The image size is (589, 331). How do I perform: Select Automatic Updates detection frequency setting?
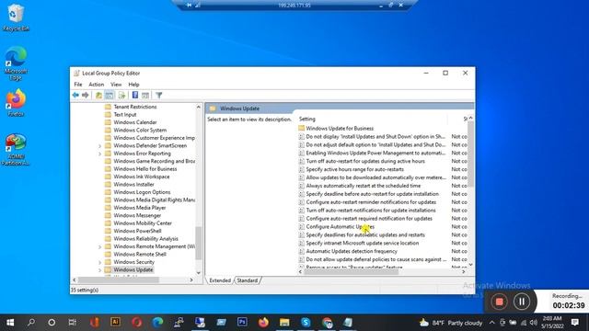tap(352, 251)
